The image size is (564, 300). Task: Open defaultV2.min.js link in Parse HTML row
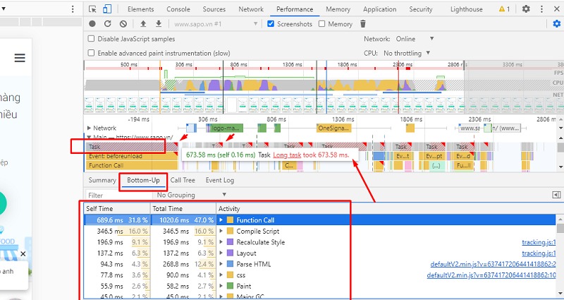[x=493, y=264]
